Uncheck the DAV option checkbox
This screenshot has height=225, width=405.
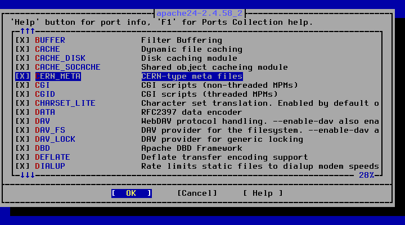(22, 121)
